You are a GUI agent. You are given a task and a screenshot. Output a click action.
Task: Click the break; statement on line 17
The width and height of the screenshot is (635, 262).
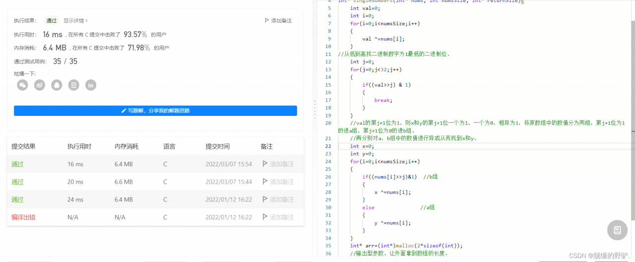coord(383,100)
